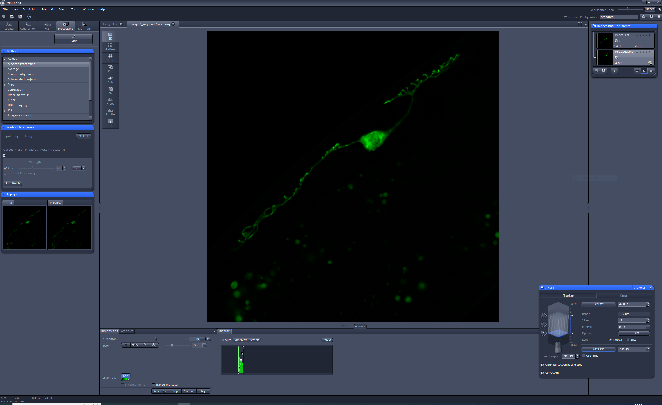The image size is (662, 405).
Task: Click the Apply button
Action: (73, 39)
